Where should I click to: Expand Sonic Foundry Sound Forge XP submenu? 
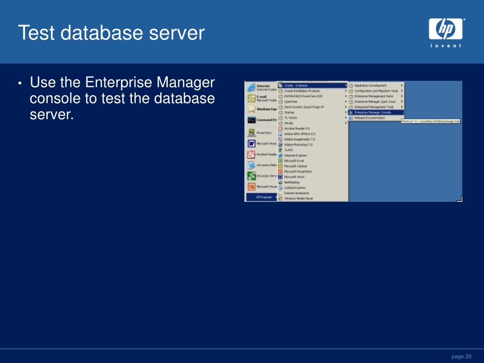pos(346,107)
